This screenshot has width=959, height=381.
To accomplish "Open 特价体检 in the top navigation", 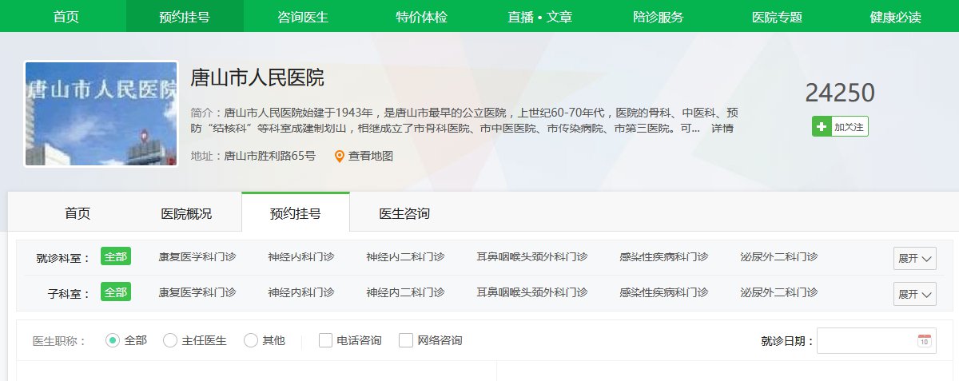I will pyautogui.click(x=420, y=17).
